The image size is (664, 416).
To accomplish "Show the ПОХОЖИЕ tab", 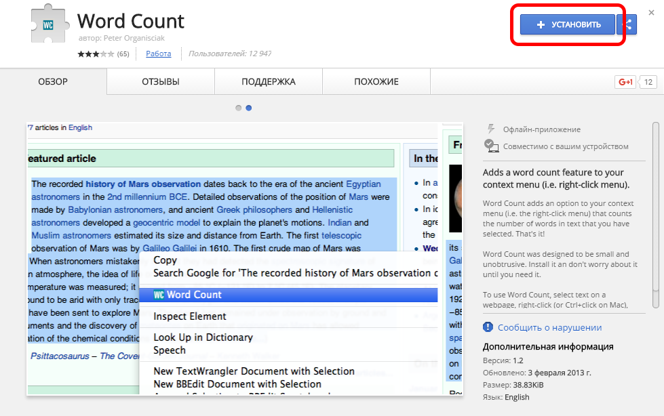I will tap(376, 82).
